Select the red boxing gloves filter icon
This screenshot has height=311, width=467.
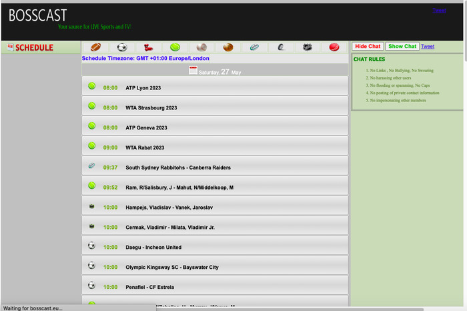[x=148, y=47]
